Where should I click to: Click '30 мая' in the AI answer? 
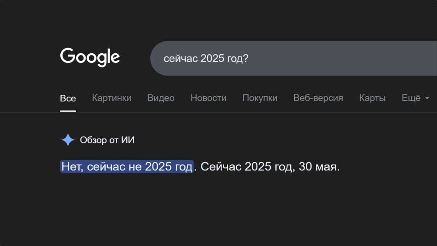318,167
